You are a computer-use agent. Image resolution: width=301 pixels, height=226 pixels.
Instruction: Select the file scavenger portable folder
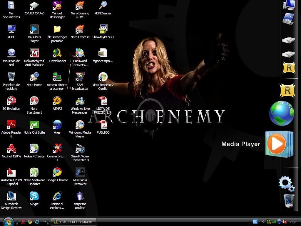[57, 34]
